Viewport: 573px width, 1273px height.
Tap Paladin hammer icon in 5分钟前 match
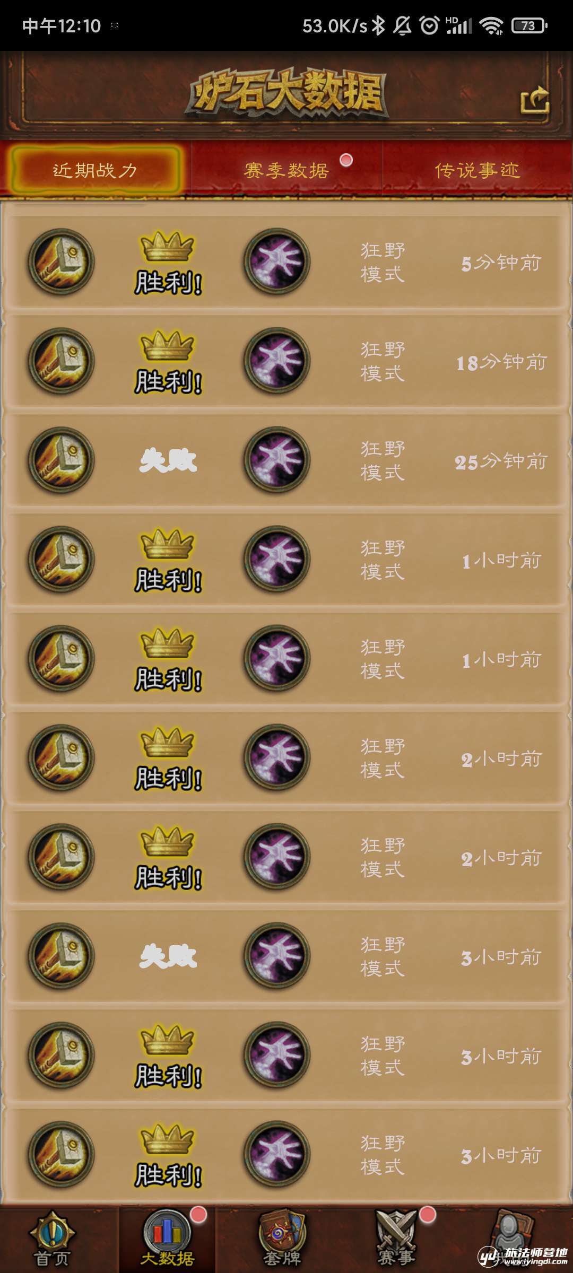(x=61, y=261)
